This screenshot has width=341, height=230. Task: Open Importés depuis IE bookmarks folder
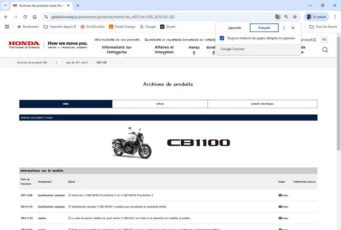click(x=60, y=27)
